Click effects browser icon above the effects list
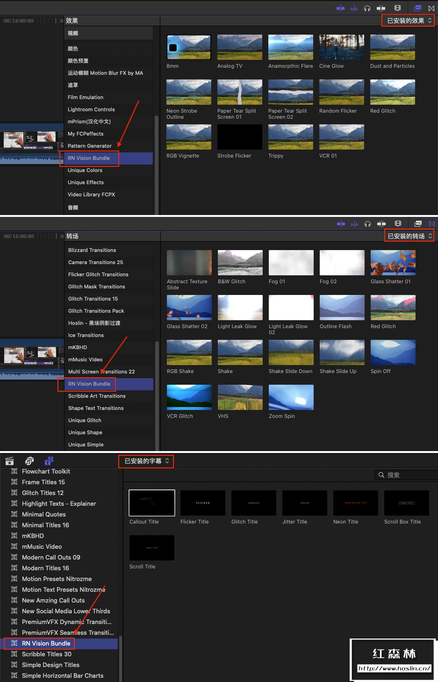 click(417, 8)
